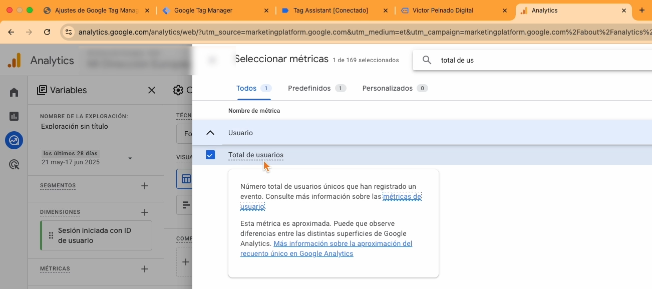Viewport: 652px width, 289px height.
Task: Add a metric with plus icon
Action: [145, 269]
